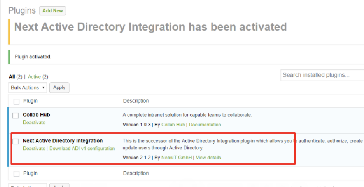Click the Plugins page heading

(x=22, y=10)
